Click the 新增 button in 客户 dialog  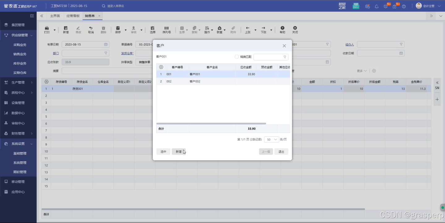point(179,152)
